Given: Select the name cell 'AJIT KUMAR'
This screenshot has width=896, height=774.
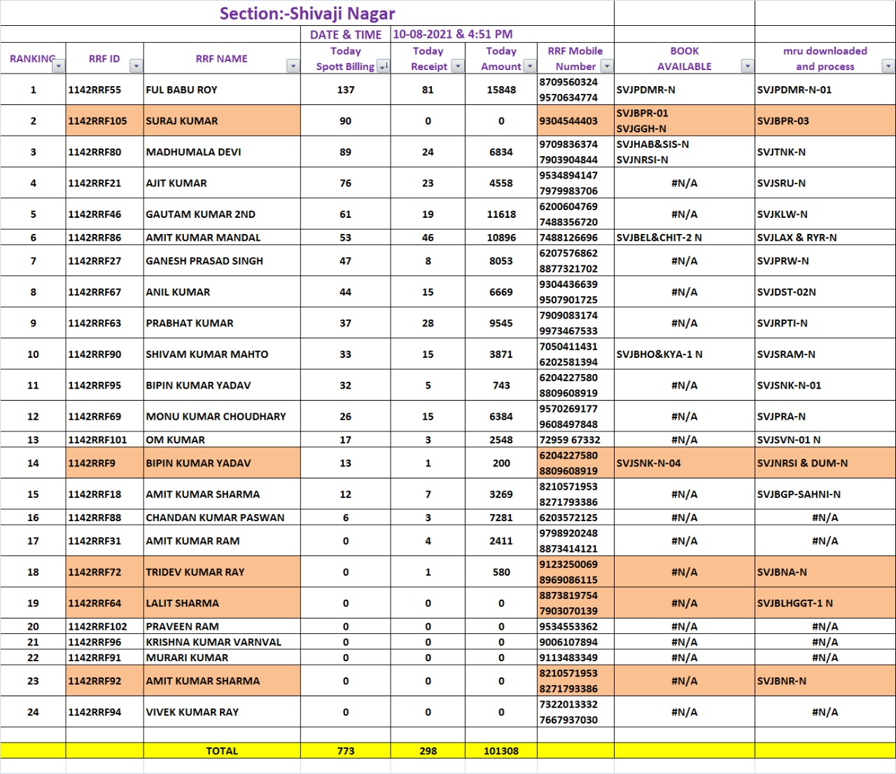Looking at the screenshot, I should click(x=222, y=183).
